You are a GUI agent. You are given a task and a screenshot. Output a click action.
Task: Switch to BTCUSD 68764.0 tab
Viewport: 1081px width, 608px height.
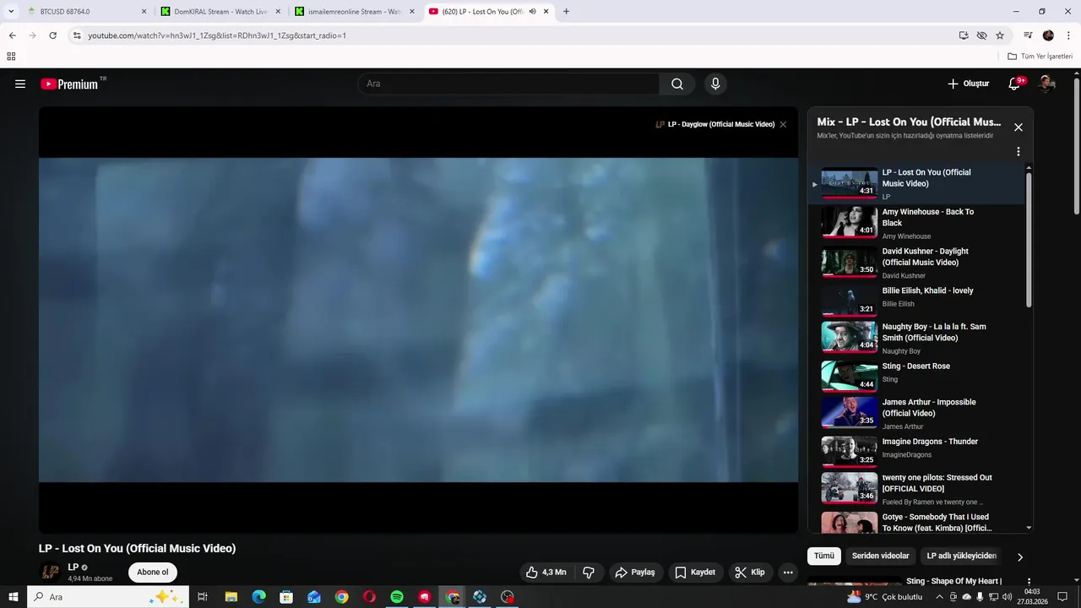87,12
